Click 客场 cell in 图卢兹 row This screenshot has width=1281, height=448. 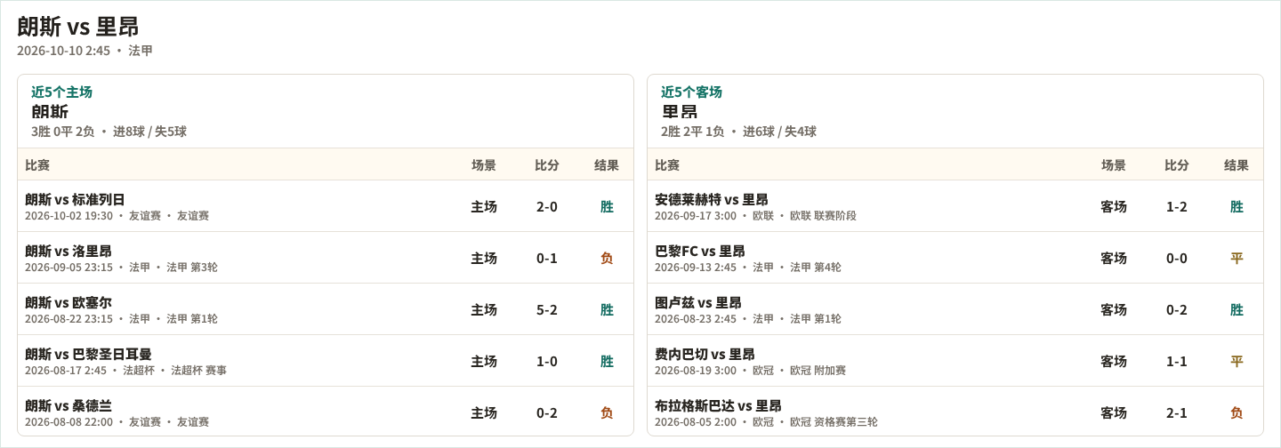click(x=1114, y=309)
